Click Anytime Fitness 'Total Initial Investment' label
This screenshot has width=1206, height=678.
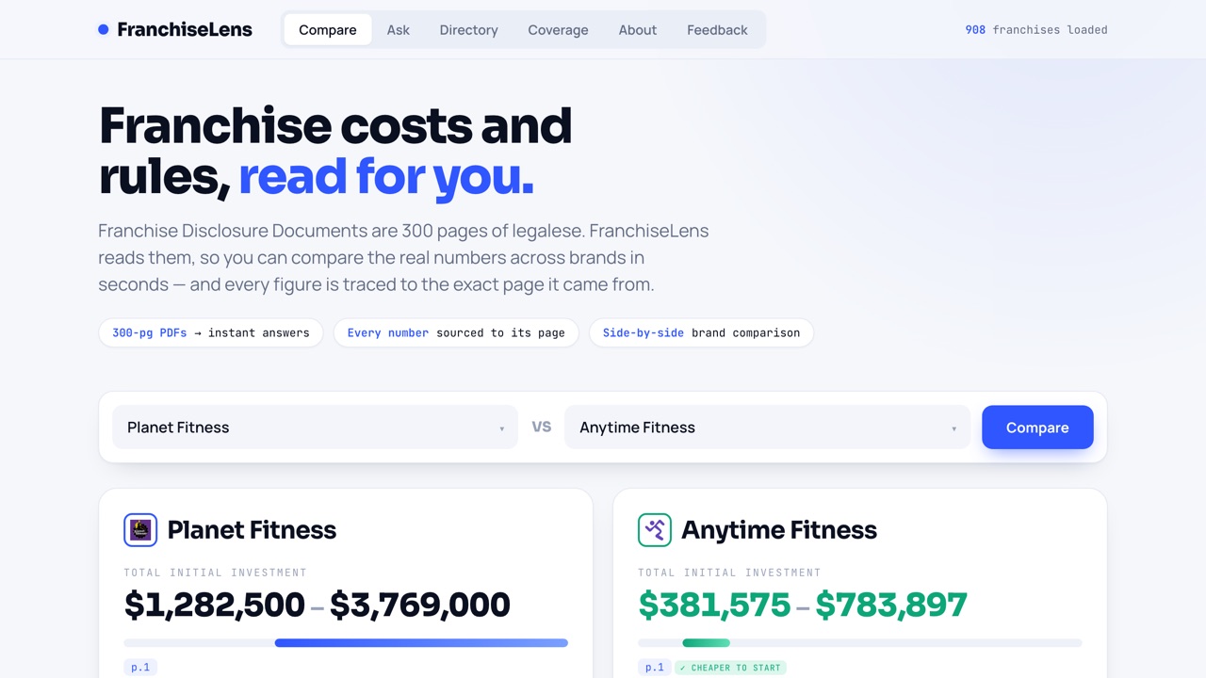pyautogui.click(x=730, y=573)
